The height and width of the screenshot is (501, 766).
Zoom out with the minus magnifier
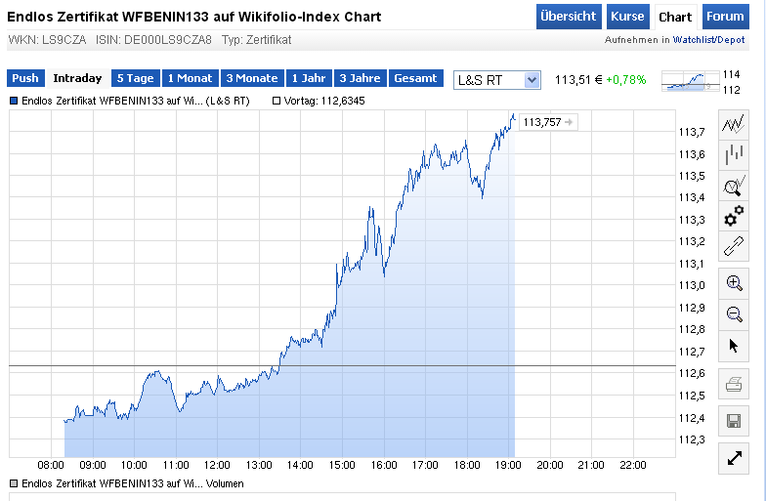click(734, 313)
